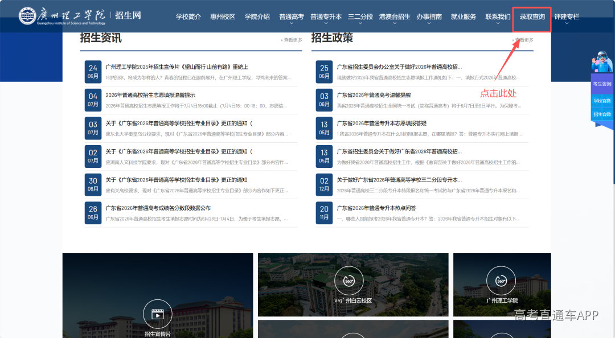Click 查看更多 beside 招生政策
This screenshot has height=338, width=615.
tap(523, 40)
